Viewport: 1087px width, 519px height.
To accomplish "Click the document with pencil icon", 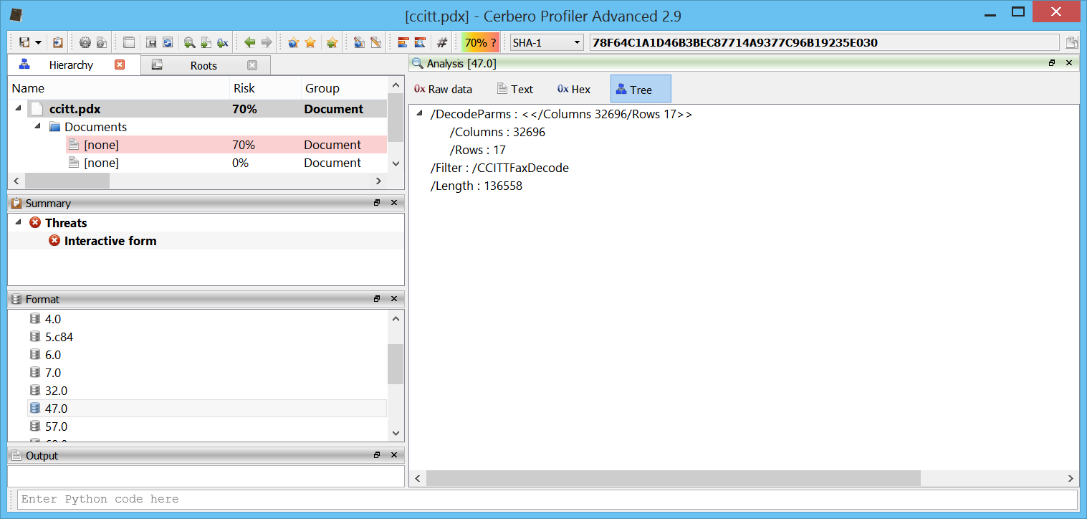I will point(375,42).
